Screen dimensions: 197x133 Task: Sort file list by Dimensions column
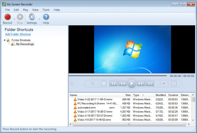185,95
